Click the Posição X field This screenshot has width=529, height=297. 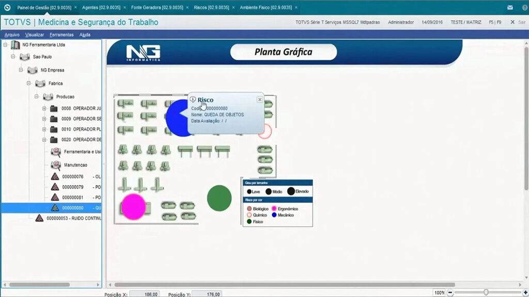pyautogui.click(x=145, y=294)
